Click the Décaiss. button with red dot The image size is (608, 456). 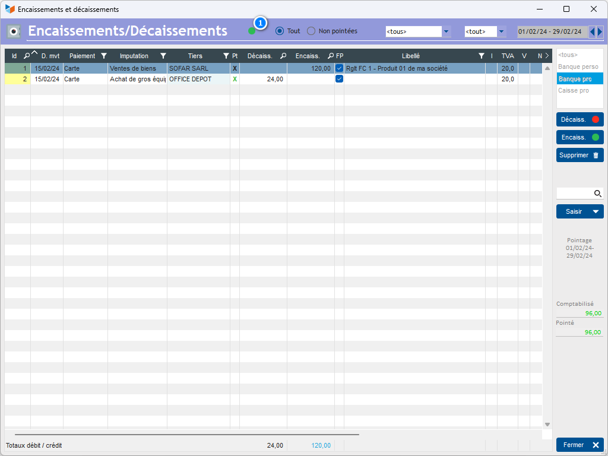pyautogui.click(x=579, y=119)
